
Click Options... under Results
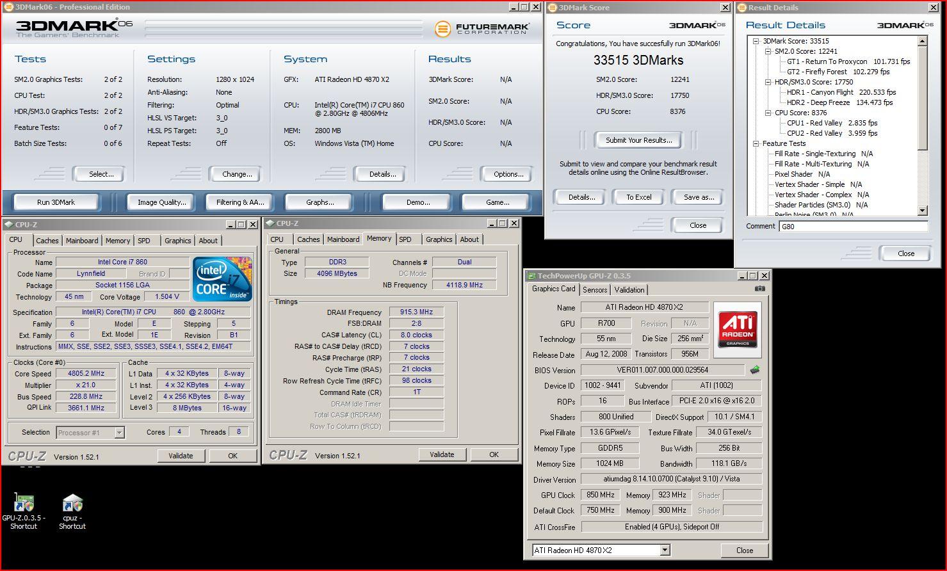508,174
